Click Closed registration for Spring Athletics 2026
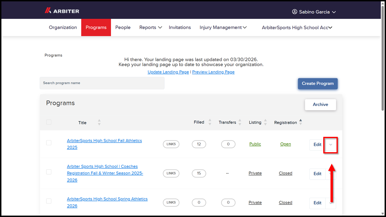 tap(286, 203)
